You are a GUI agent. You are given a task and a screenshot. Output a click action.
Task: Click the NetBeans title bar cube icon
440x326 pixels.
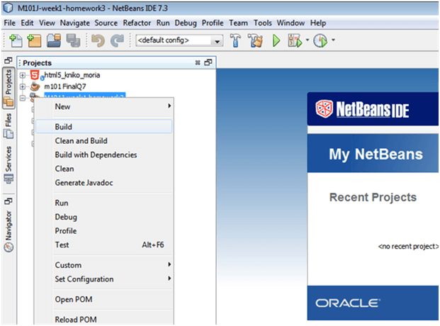point(9,8)
